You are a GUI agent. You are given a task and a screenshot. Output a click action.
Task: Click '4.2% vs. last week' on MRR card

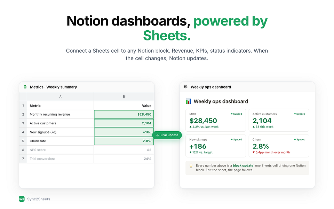tap(204, 127)
